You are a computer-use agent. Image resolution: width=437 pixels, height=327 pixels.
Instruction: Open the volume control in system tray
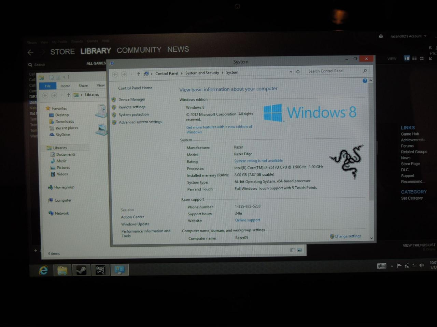pos(422,265)
